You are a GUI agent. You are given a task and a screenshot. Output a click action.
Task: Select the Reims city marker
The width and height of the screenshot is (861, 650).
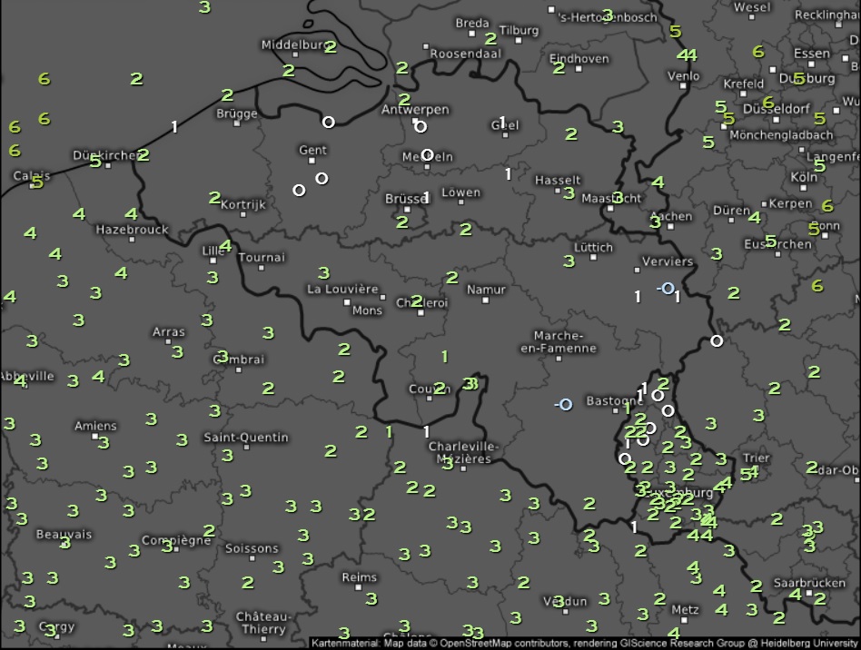pos(359,589)
